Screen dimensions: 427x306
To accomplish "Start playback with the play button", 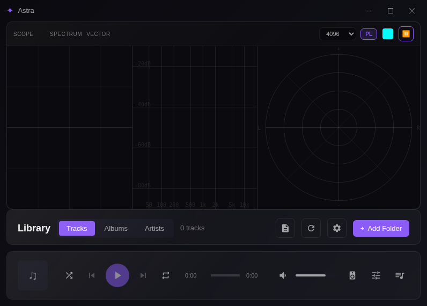I will click(117, 275).
